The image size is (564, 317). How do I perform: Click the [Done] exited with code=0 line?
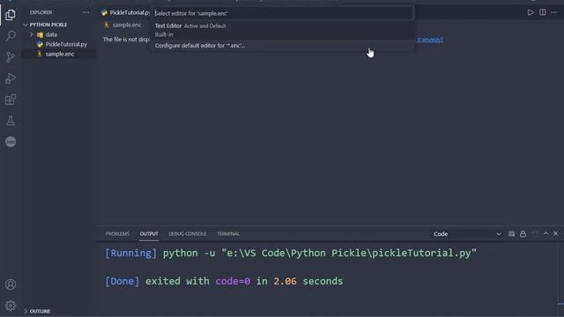[x=224, y=281]
